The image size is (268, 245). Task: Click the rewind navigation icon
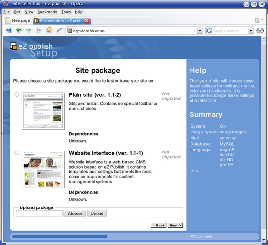point(9,30)
